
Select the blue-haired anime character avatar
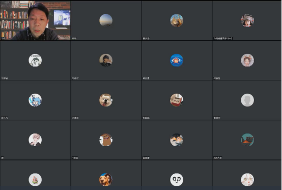click(35, 100)
